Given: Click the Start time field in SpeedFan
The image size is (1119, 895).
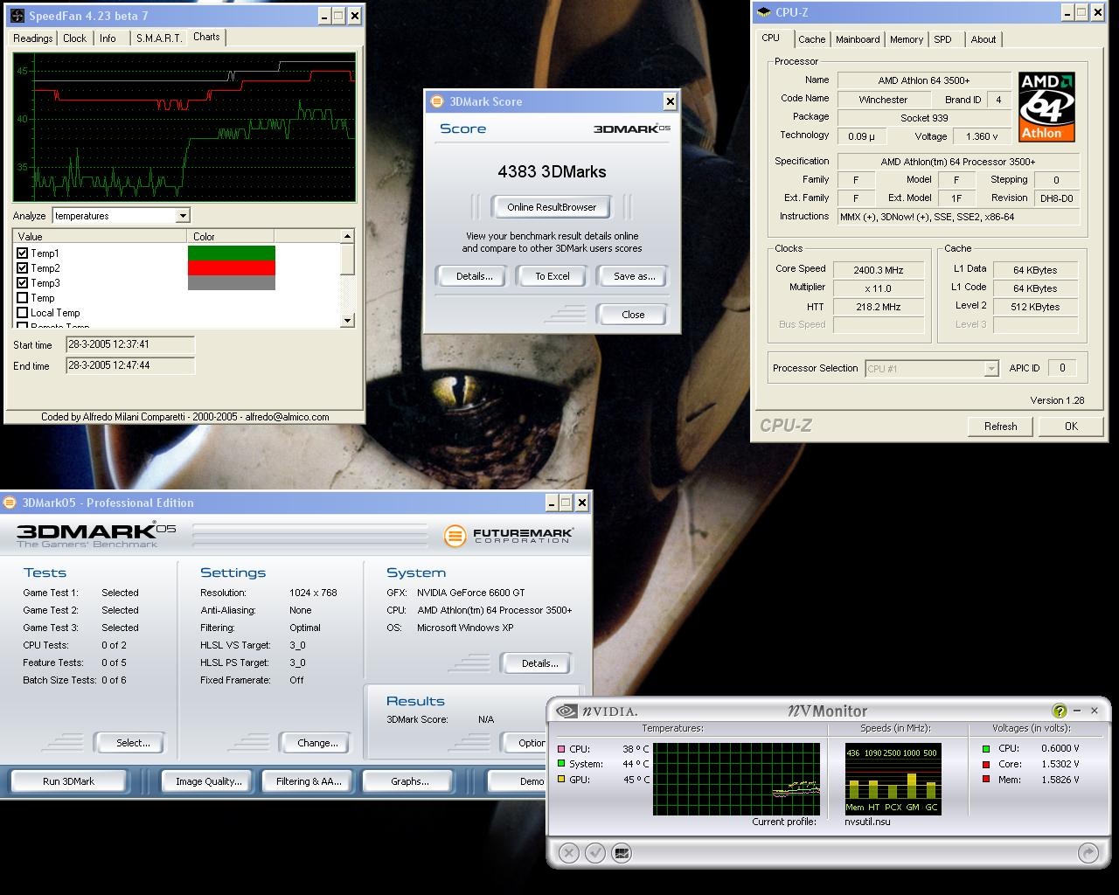Looking at the screenshot, I should coord(129,345).
